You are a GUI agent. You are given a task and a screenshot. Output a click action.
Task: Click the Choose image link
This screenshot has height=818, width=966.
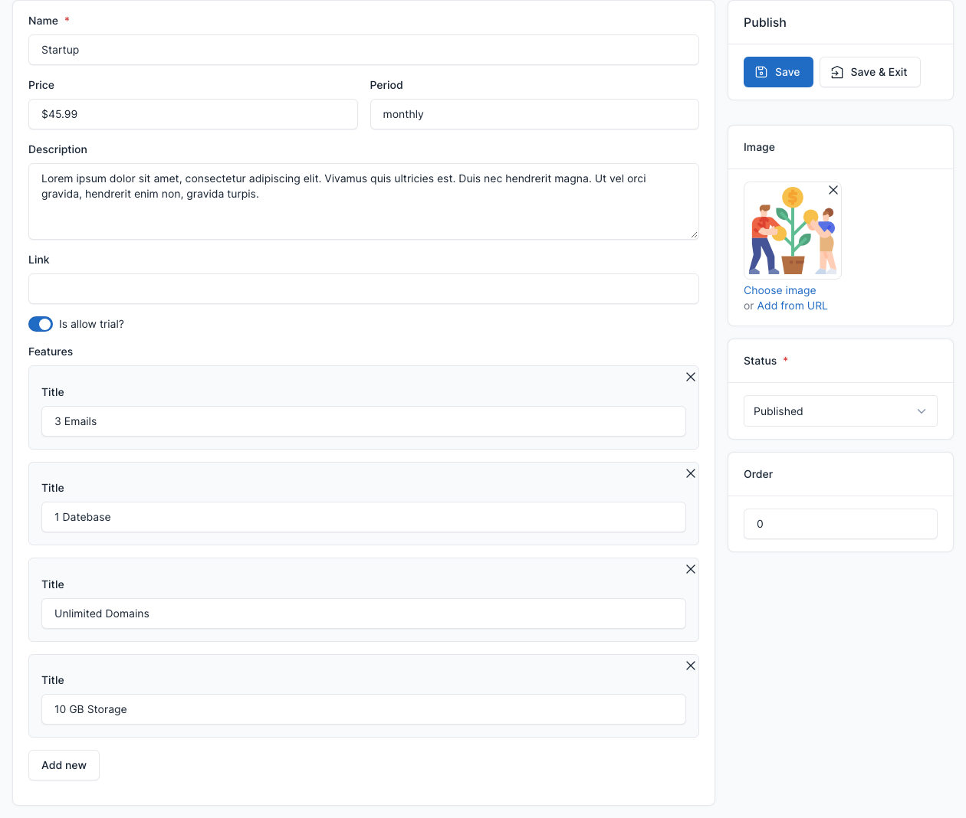tap(780, 290)
